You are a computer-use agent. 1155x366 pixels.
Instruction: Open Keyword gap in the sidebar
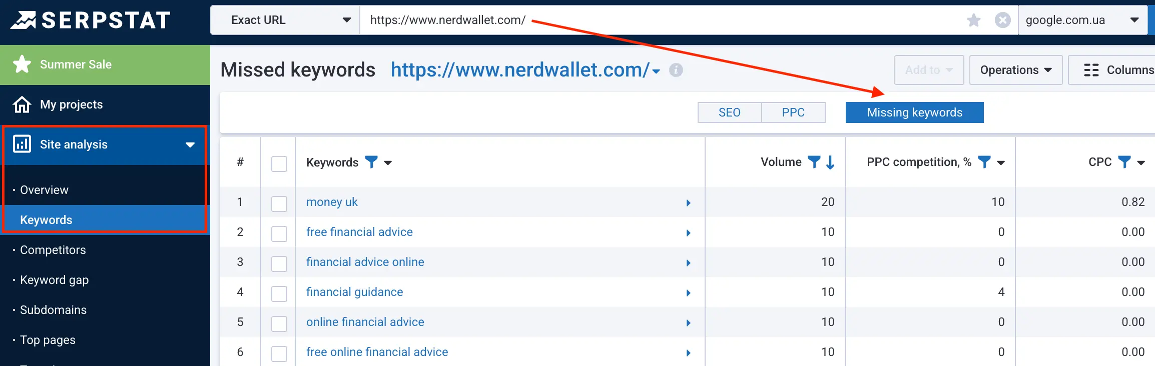coord(55,280)
